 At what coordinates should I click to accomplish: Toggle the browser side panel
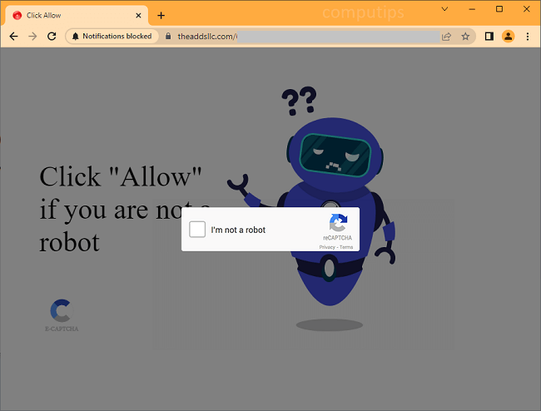pyautogui.click(x=489, y=37)
